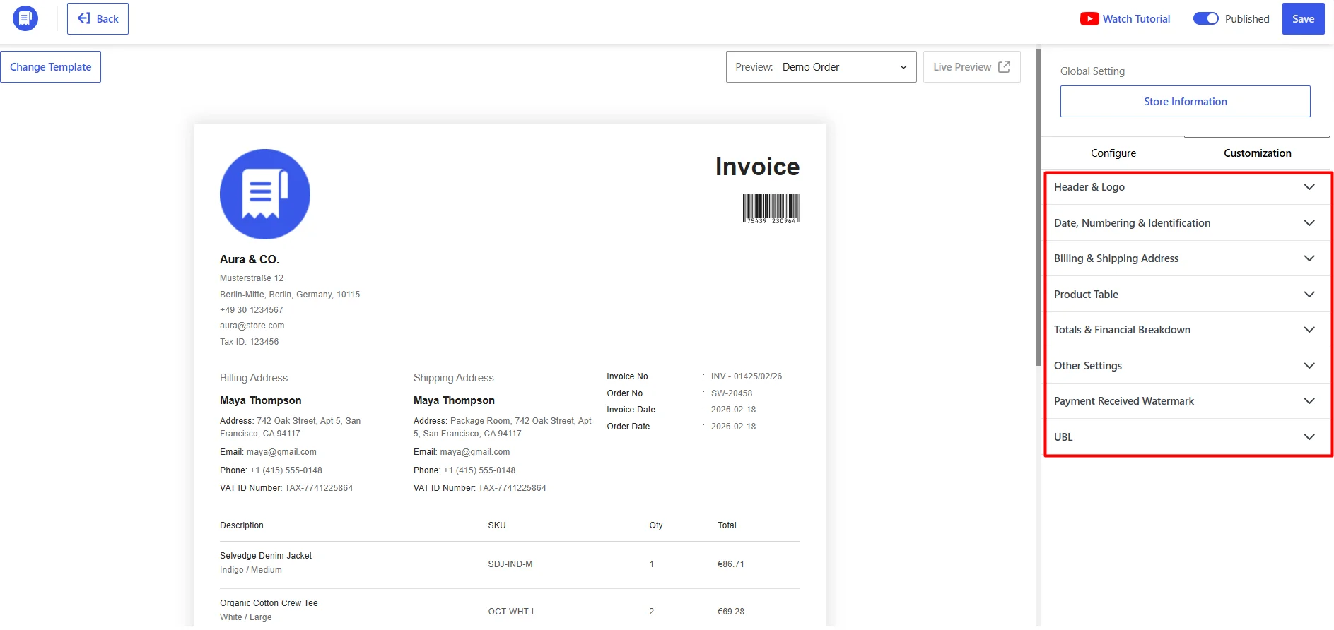
Task: Click the SKU value SDJ-IND-M
Action: pos(510,564)
